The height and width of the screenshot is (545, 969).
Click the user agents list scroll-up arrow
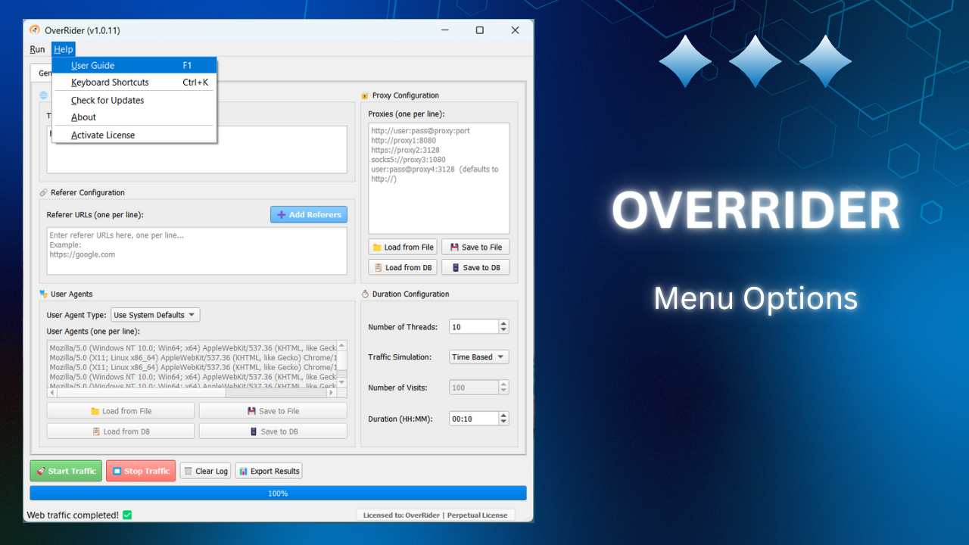click(x=341, y=346)
